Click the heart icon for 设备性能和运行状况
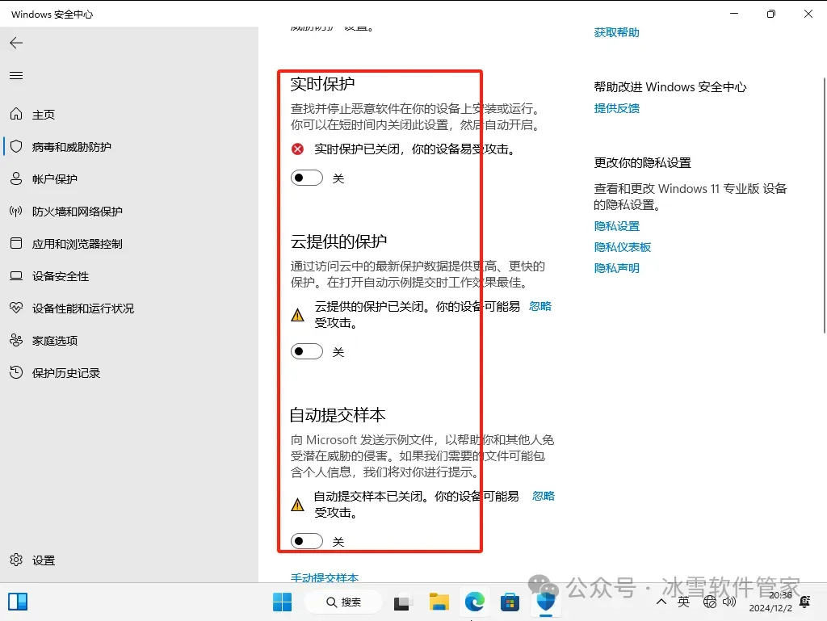827x621 pixels. pos(16,308)
